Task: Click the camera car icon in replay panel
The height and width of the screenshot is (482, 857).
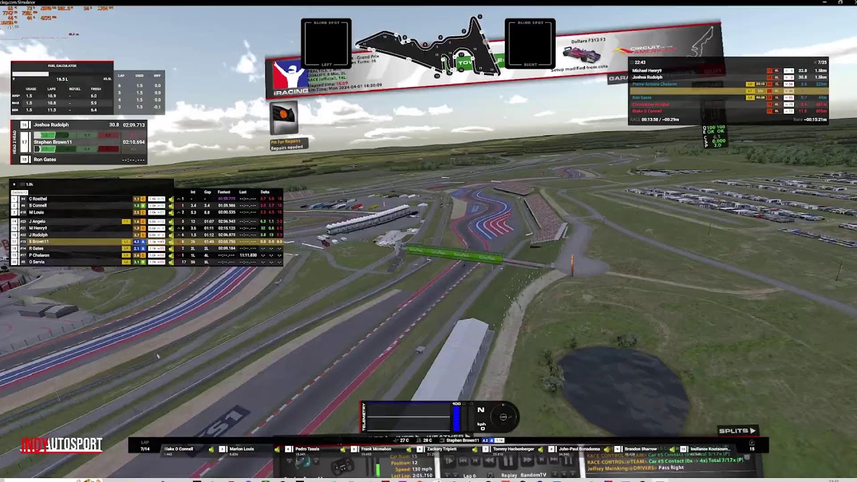Action: click(x=343, y=466)
